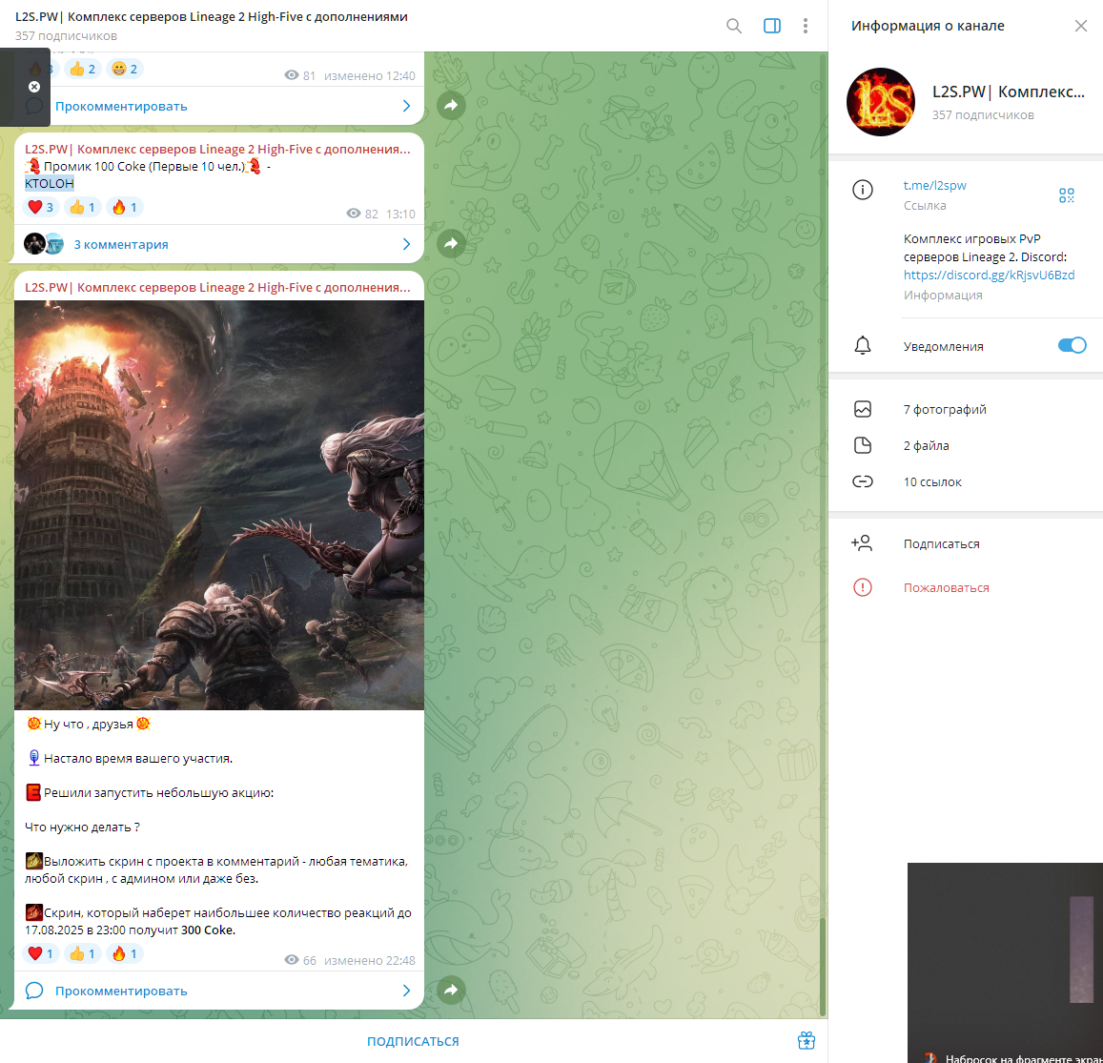Viewport: 1103px width, 1063px height.
Task: Close the channel info panel
Action: (x=1080, y=26)
